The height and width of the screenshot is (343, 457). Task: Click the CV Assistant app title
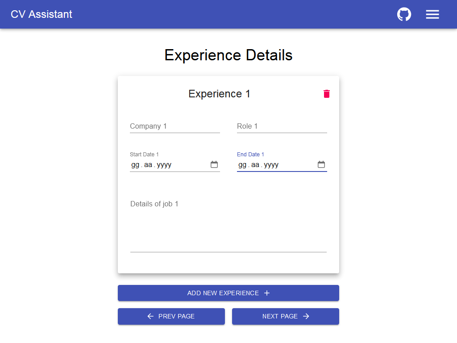point(42,14)
